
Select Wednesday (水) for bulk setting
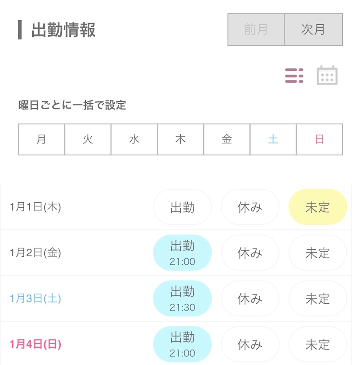tap(134, 139)
